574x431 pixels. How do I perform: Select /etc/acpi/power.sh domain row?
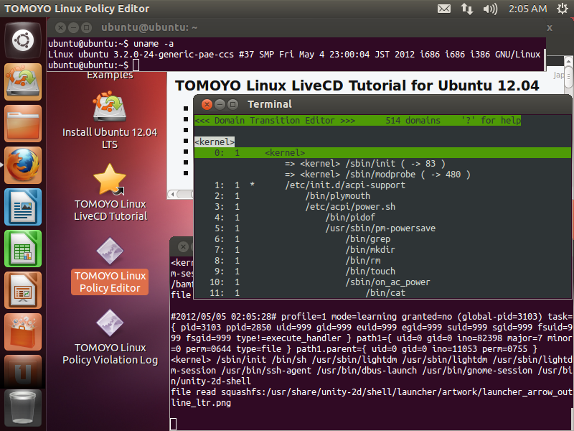coord(382,207)
